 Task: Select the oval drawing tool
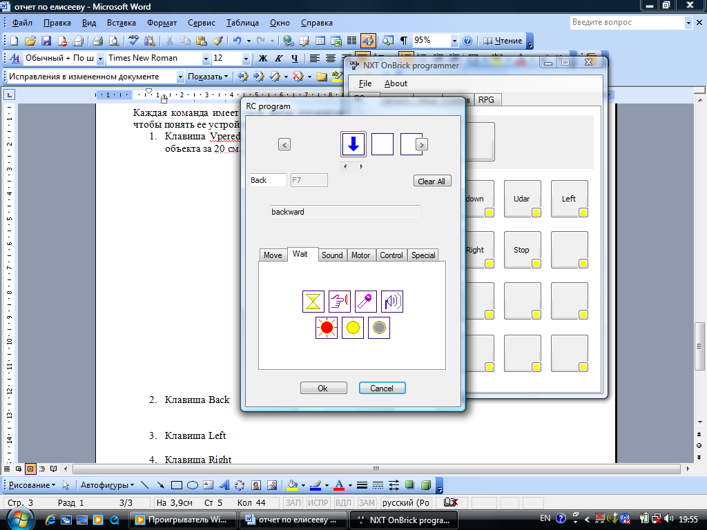(193, 485)
